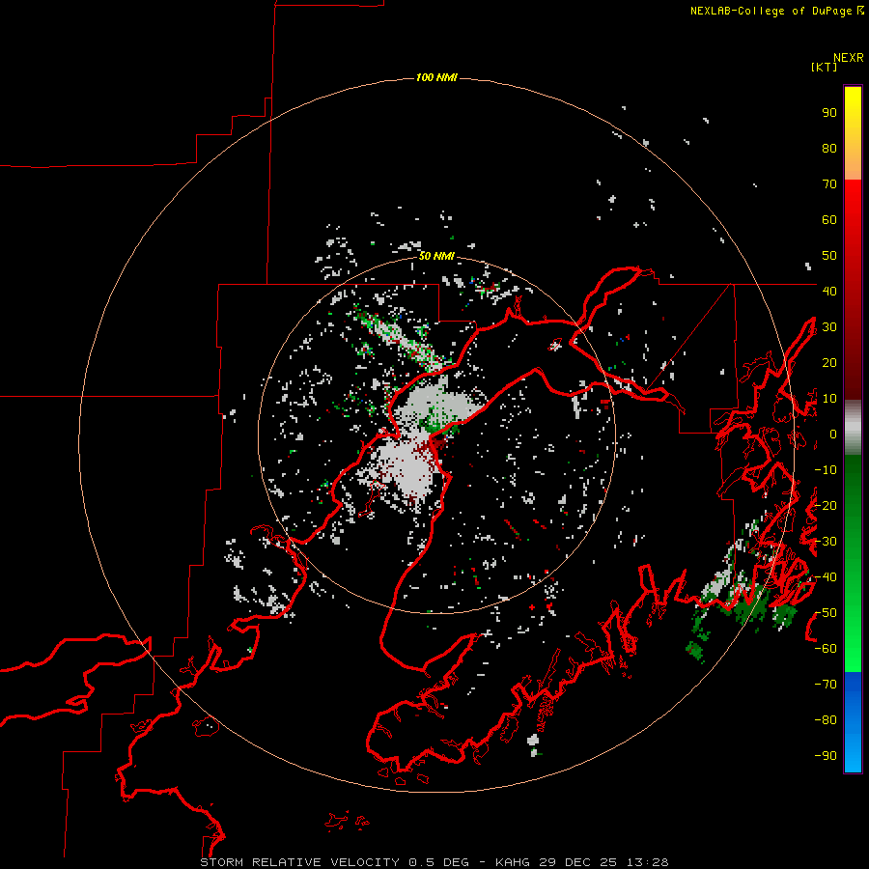Click the -50 value on velocity scale

(x=826, y=613)
